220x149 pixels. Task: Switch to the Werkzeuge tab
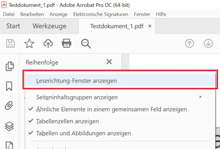[x=49, y=26]
